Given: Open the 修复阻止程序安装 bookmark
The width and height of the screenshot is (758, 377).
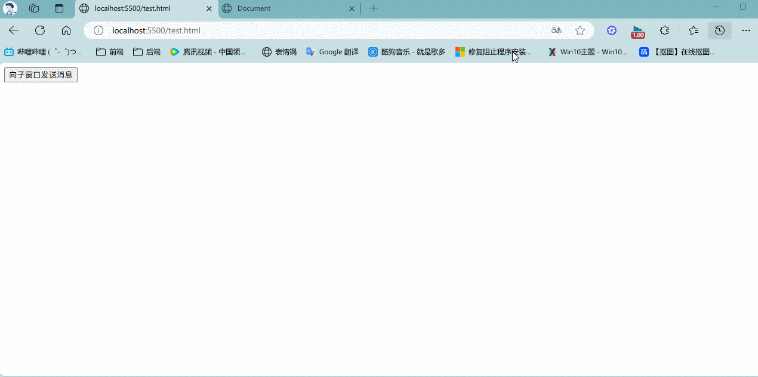Looking at the screenshot, I should (494, 52).
